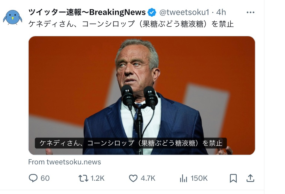
Task: Open the three-dot more options menu
Action: [x=251, y=12]
